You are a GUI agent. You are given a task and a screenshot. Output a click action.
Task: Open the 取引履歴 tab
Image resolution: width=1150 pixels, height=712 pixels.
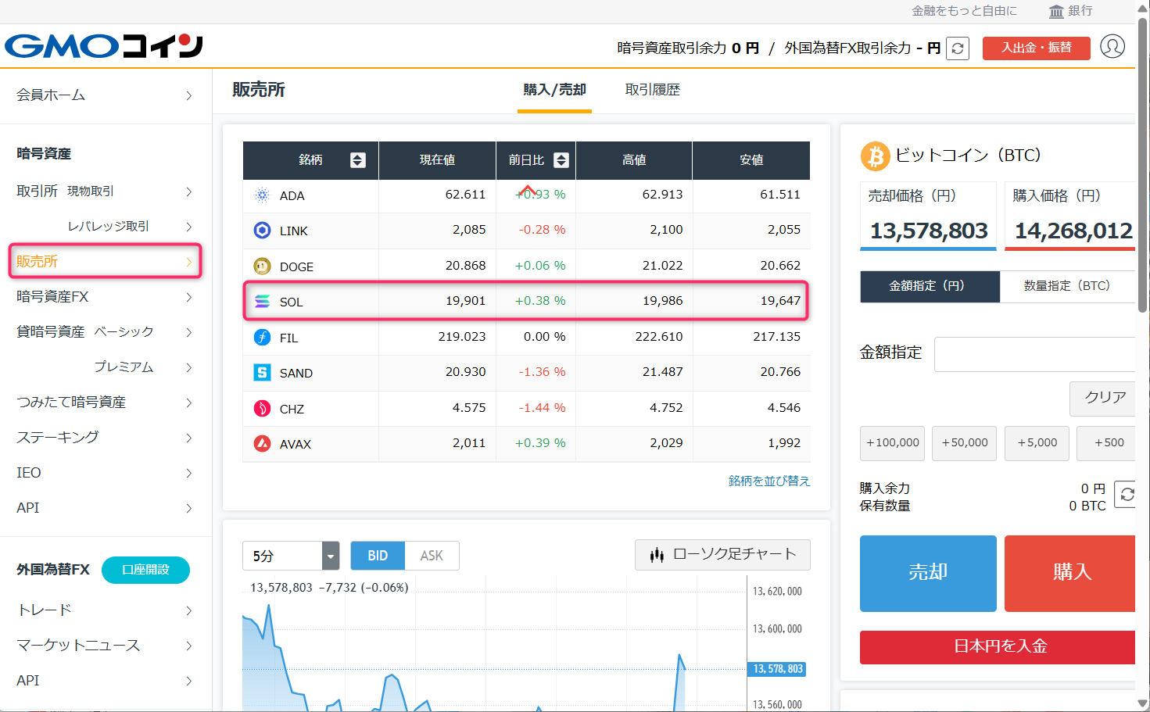tap(652, 90)
